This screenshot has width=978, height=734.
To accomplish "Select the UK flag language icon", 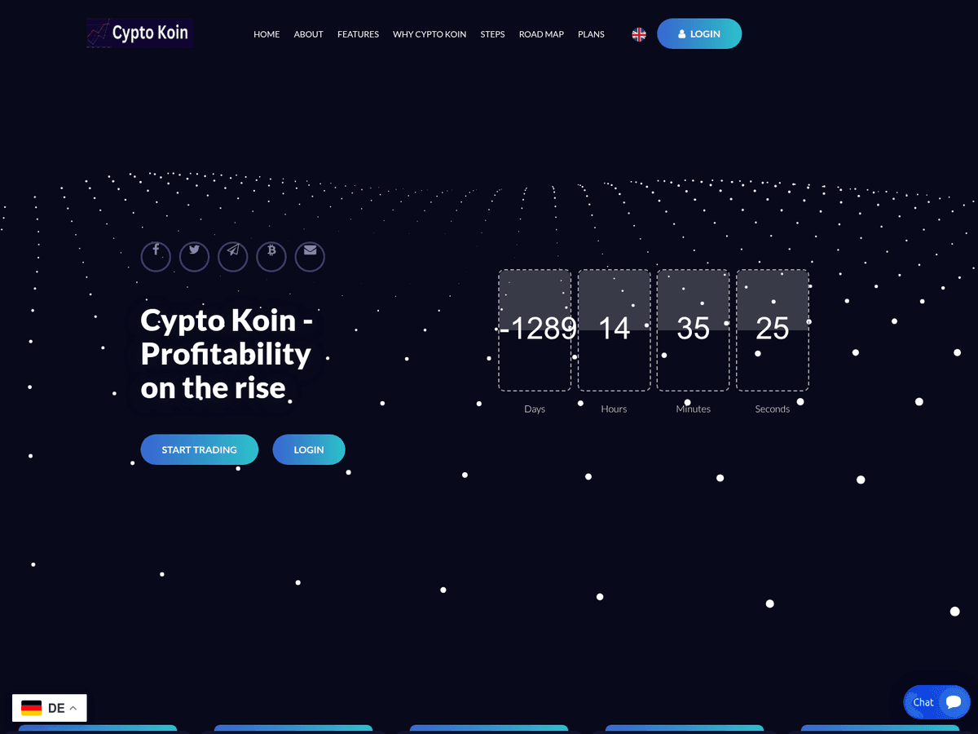I will [x=639, y=34].
